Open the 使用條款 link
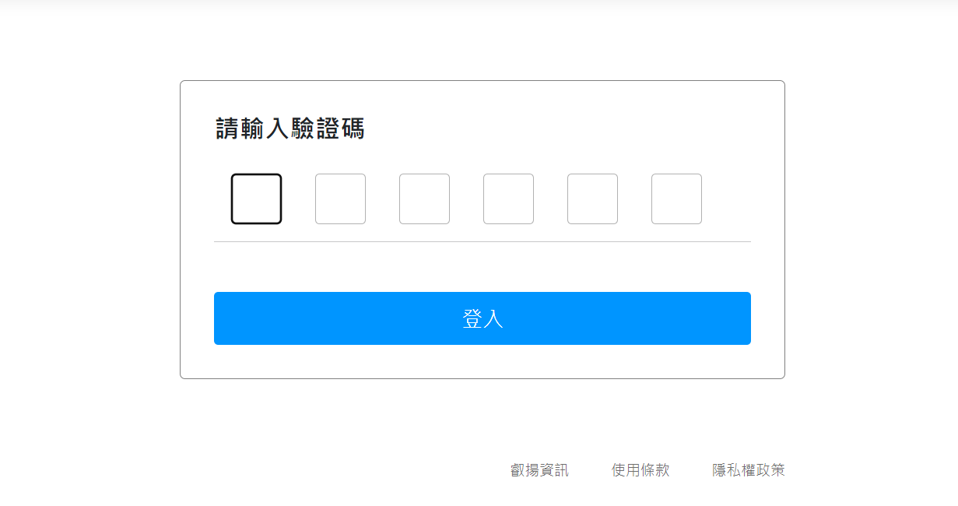The height and width of the screenshot is (506, 958). [x=640, y=470]
